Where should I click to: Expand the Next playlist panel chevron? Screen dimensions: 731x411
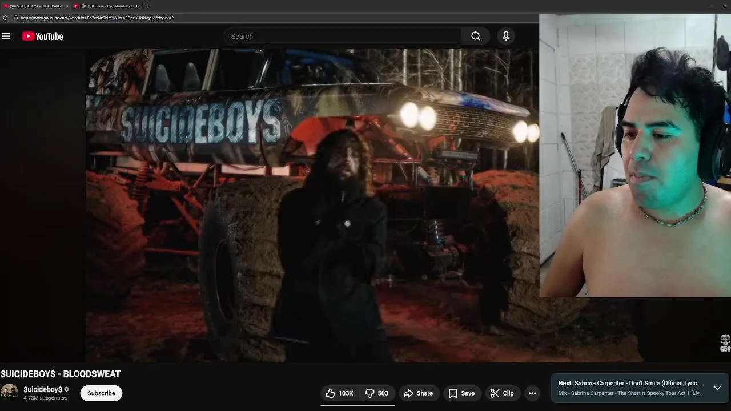pyautogui.click(x=717, y=388)
